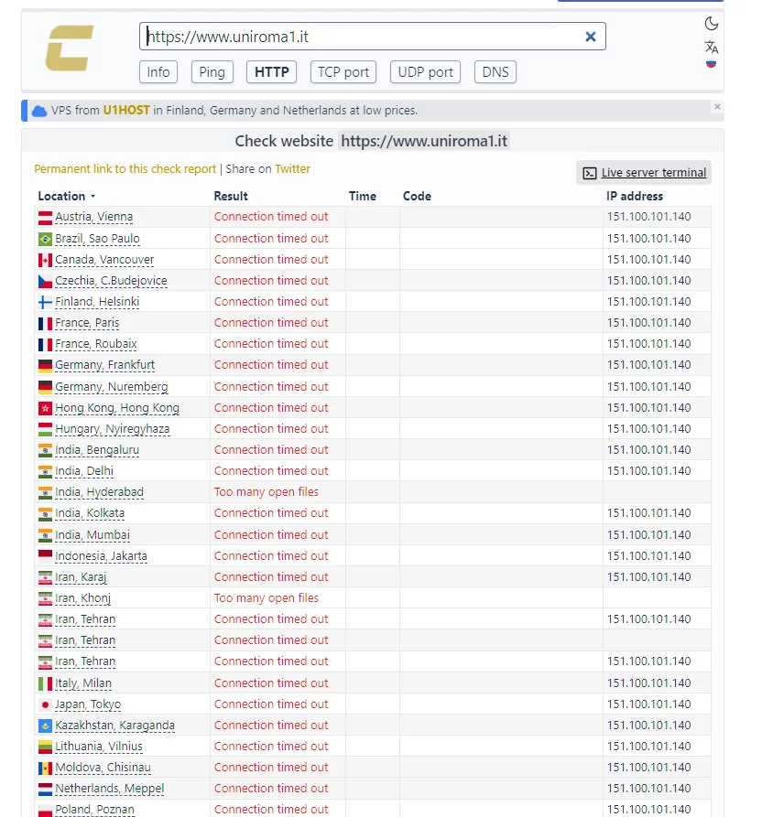Share the report on Twitter
This screenshot has height=817, width=773.
click(292, 169)
